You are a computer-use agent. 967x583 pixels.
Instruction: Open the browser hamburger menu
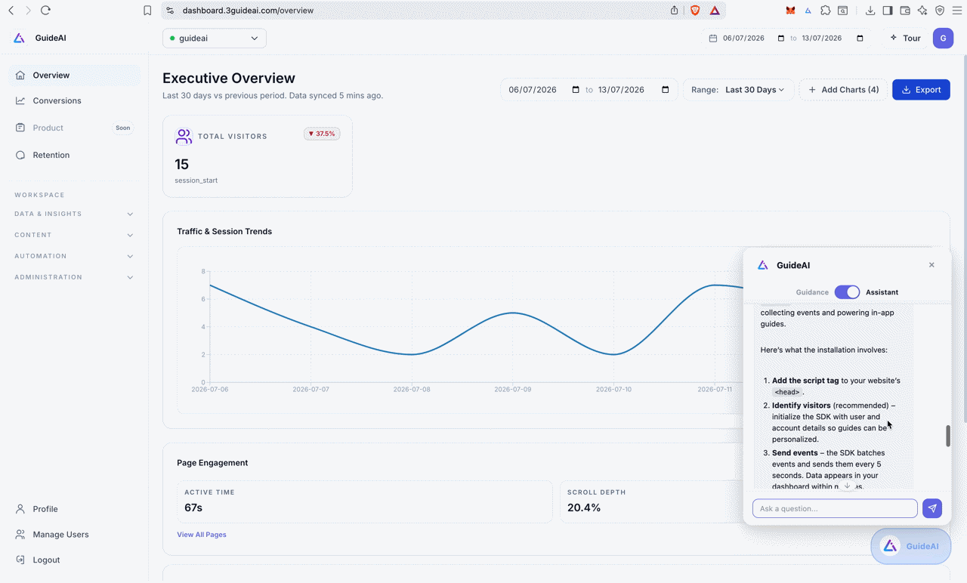pyautogui.click(x=957, y=11)
